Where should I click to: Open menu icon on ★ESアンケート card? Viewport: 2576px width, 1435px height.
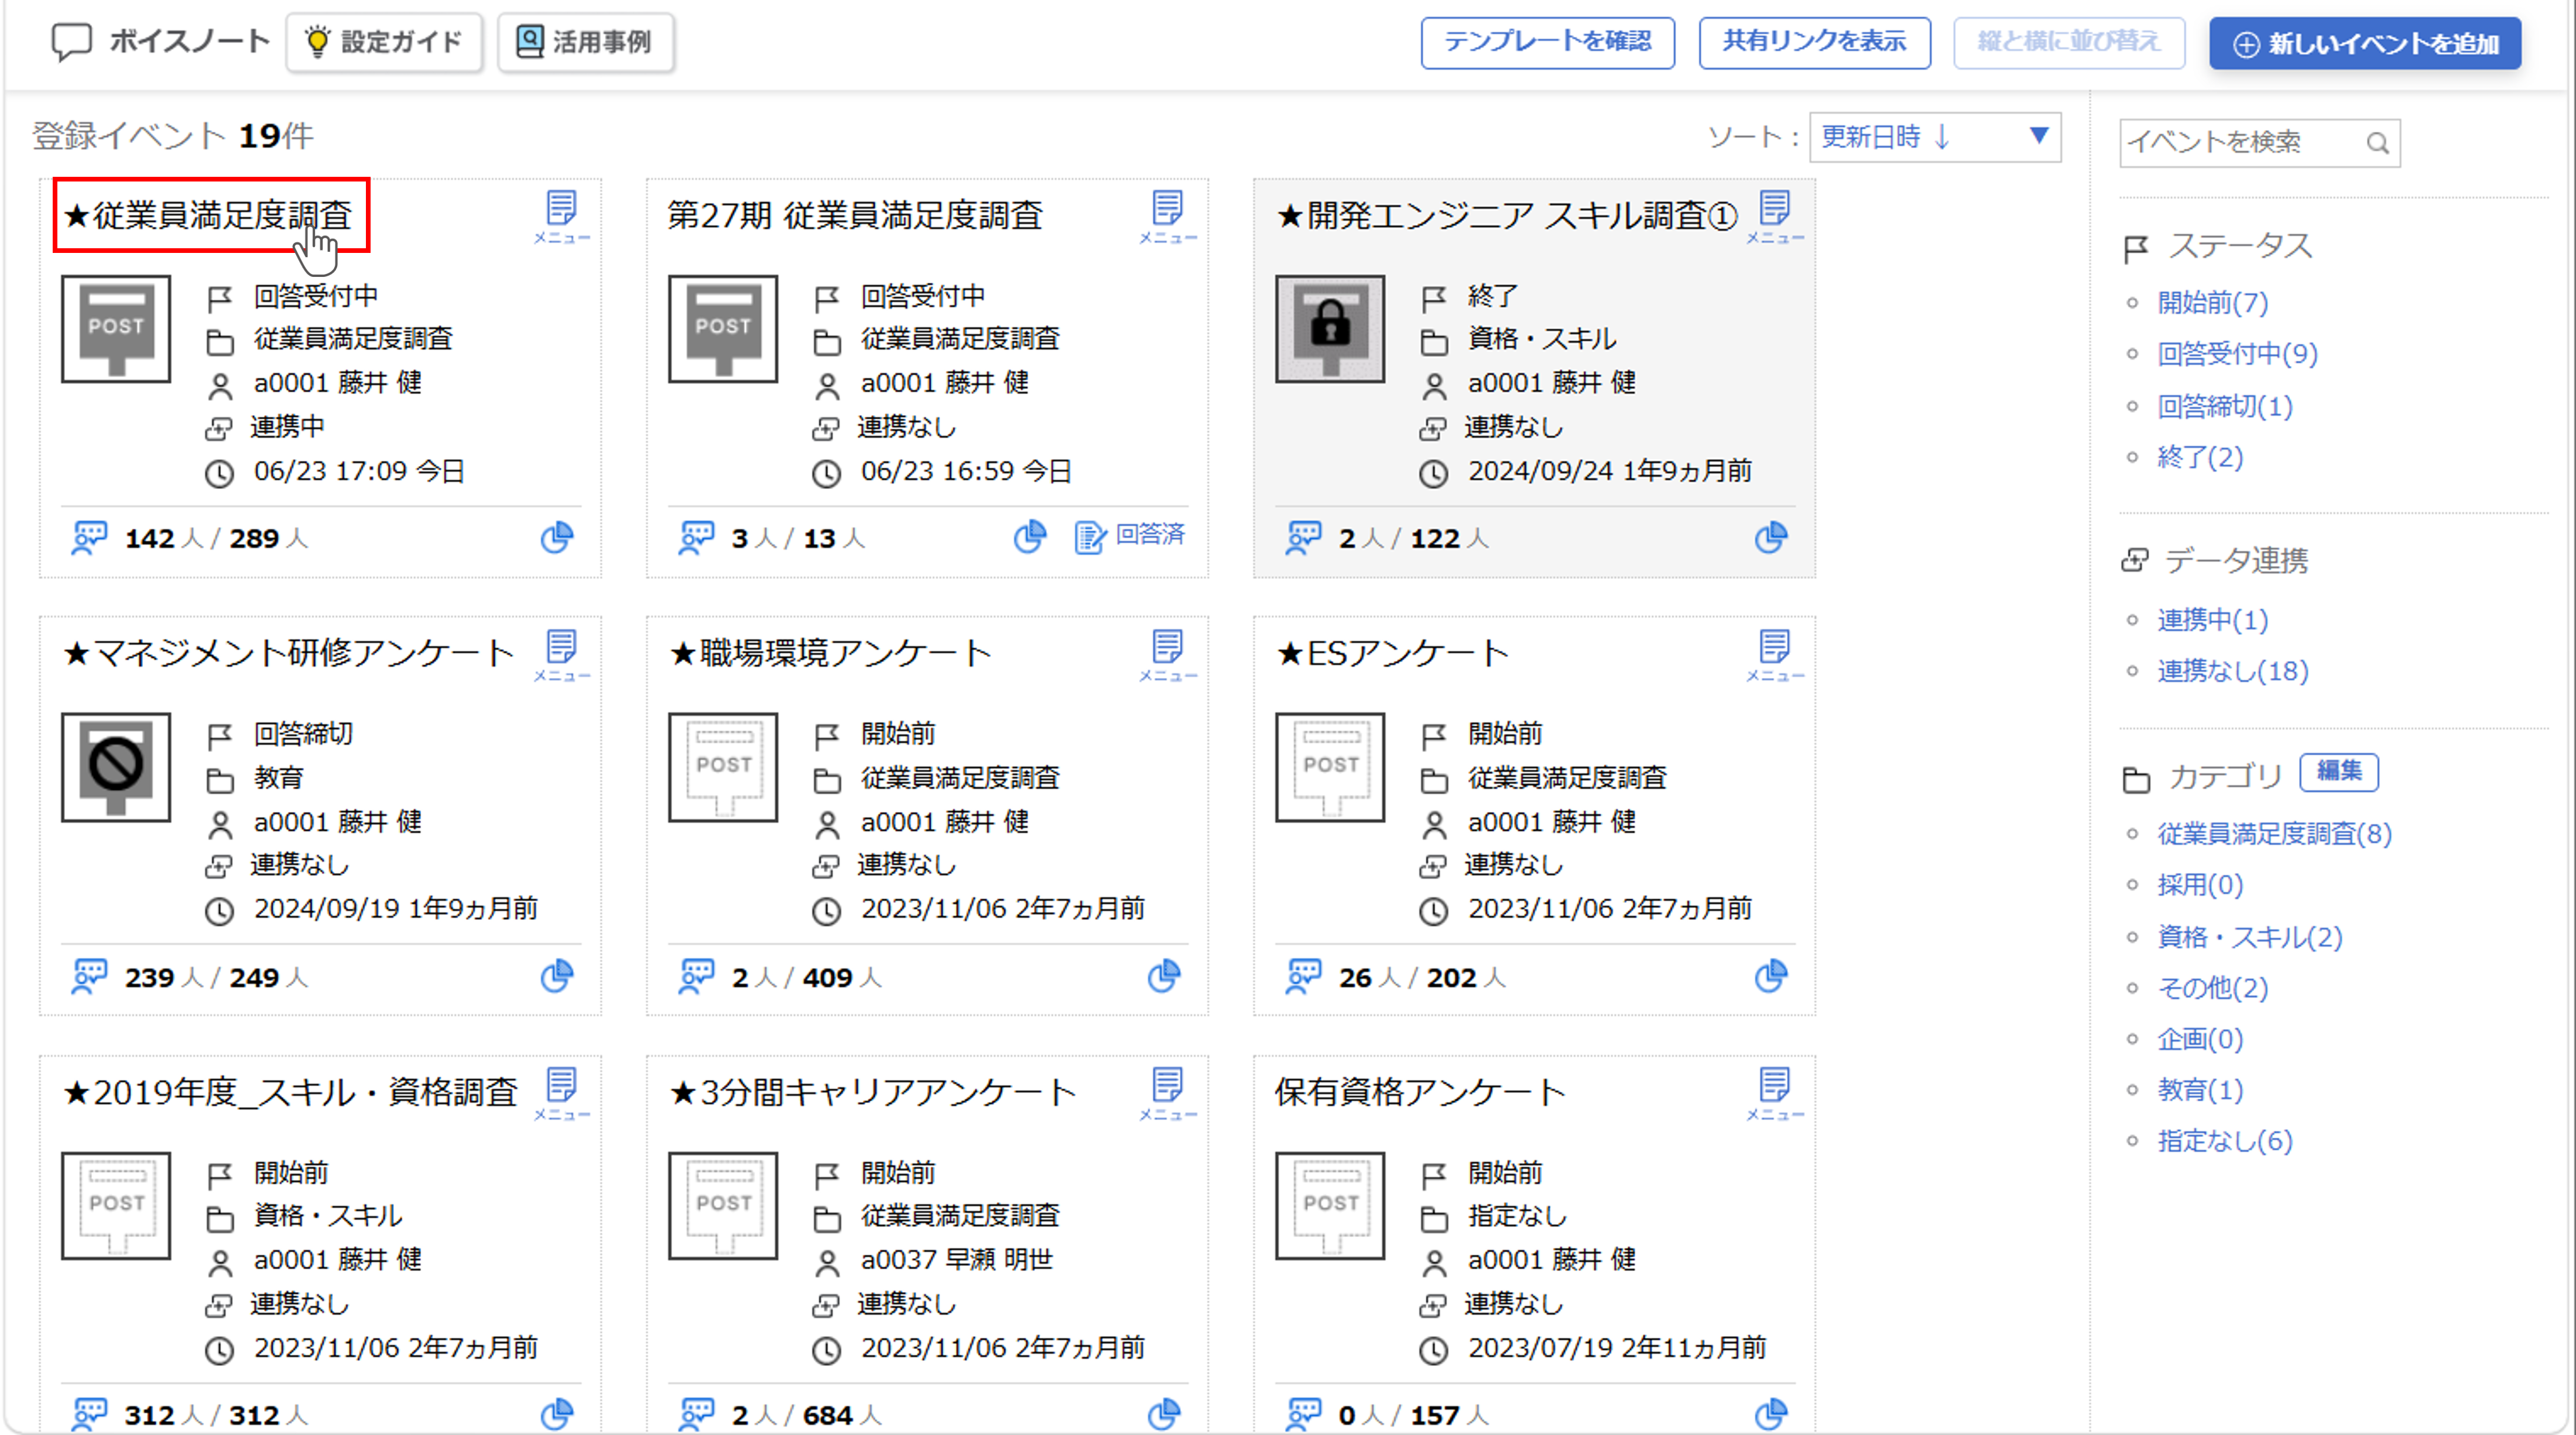click(1774, 655)
